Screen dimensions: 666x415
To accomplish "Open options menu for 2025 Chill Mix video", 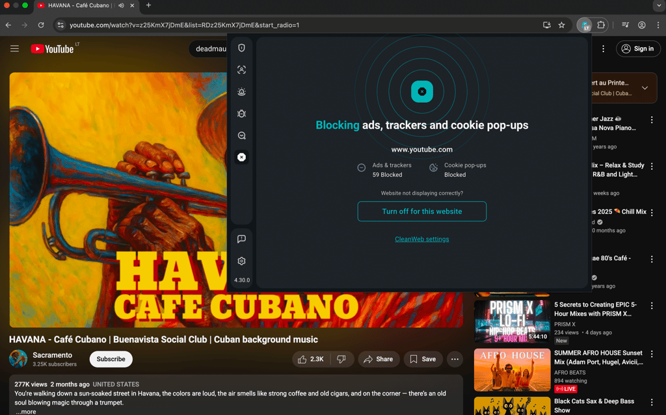I will pyautogui.click(x=652, y=213).
